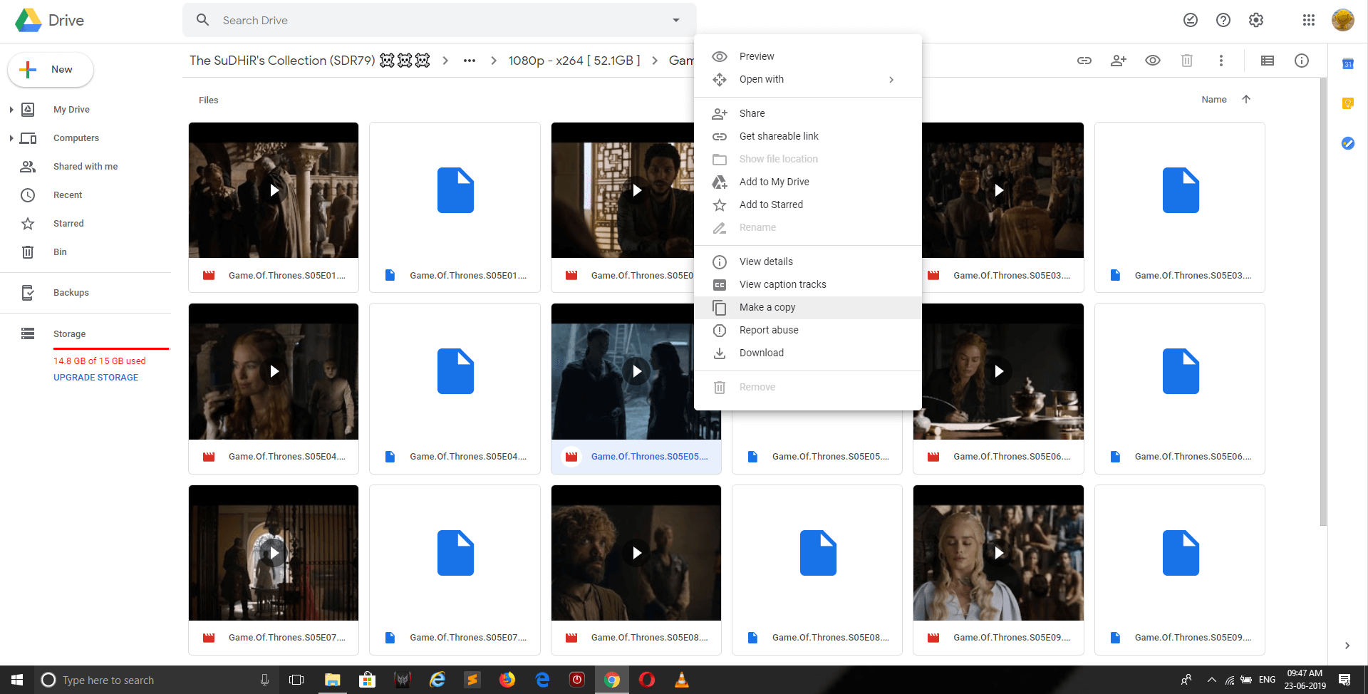Expand My Drive tree arrow
This screenshot has height=694, width=1368.
[11, 109]
